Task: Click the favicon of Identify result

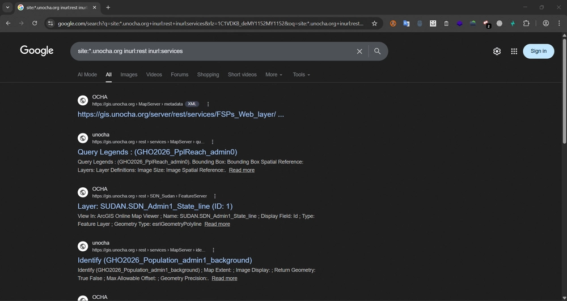Action: (83, 246)
